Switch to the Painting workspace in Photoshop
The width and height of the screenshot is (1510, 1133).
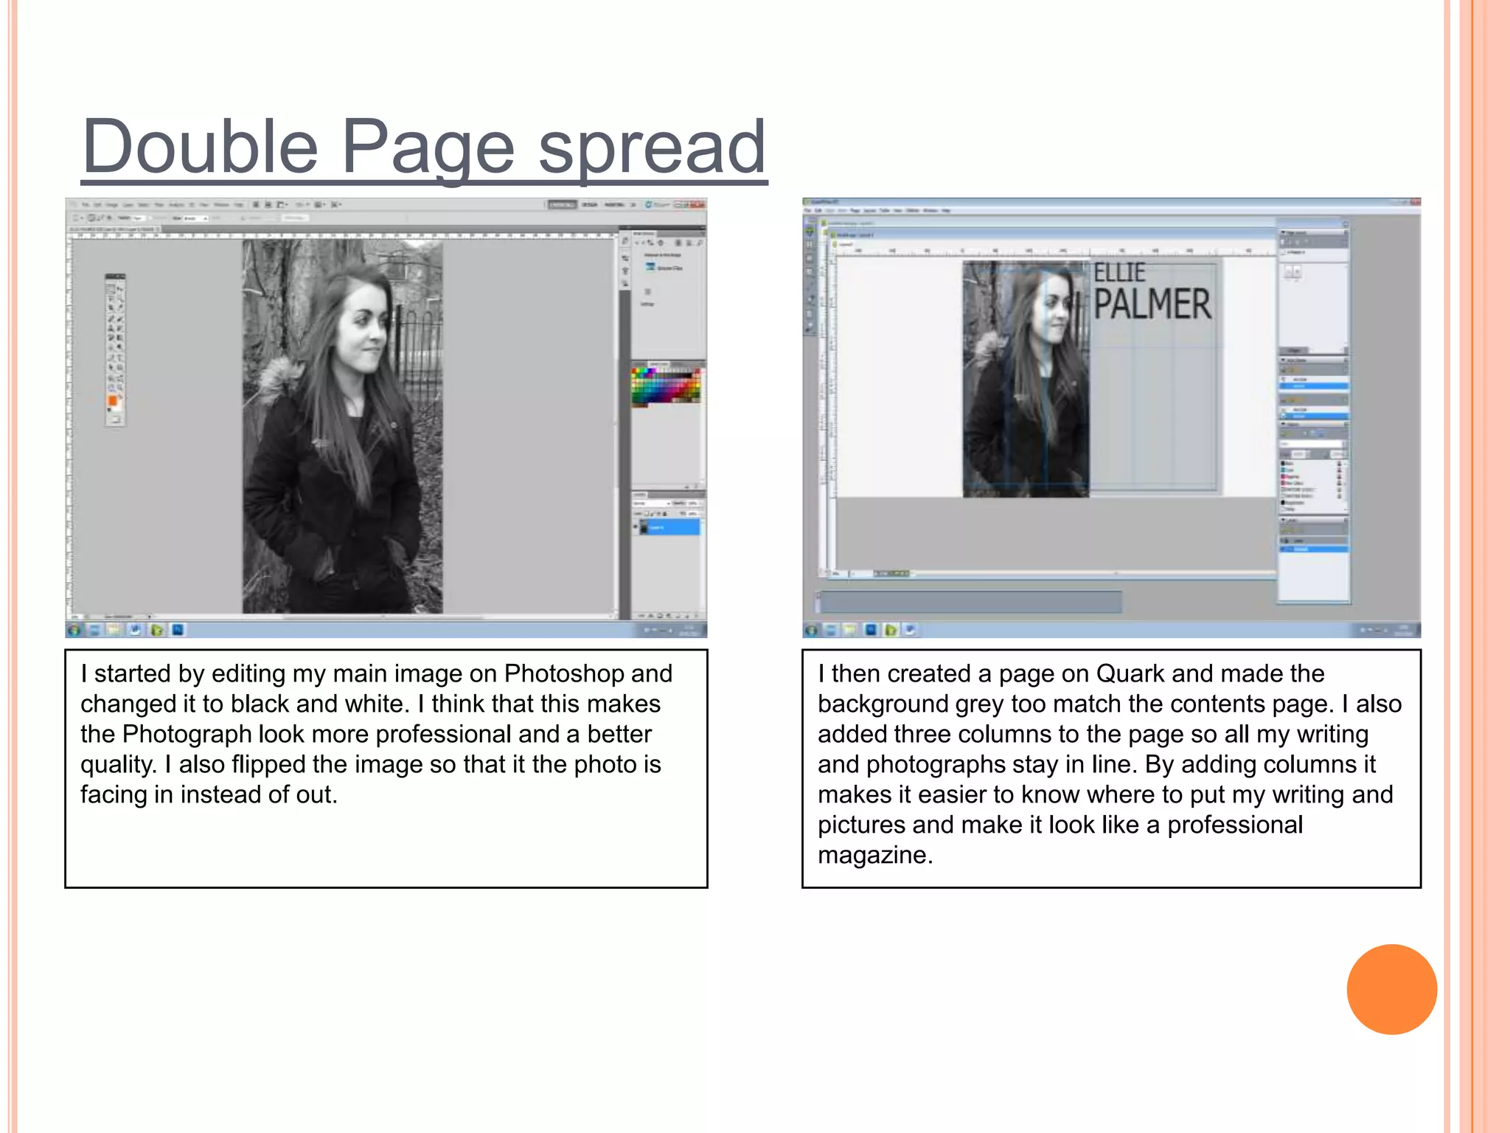pyautogui.click(x=614, y=204)
